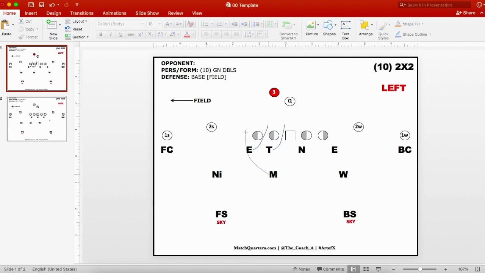
Task: Click the red font color button
Action: (x=187, y=34)
